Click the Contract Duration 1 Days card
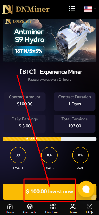 (75, 102)
